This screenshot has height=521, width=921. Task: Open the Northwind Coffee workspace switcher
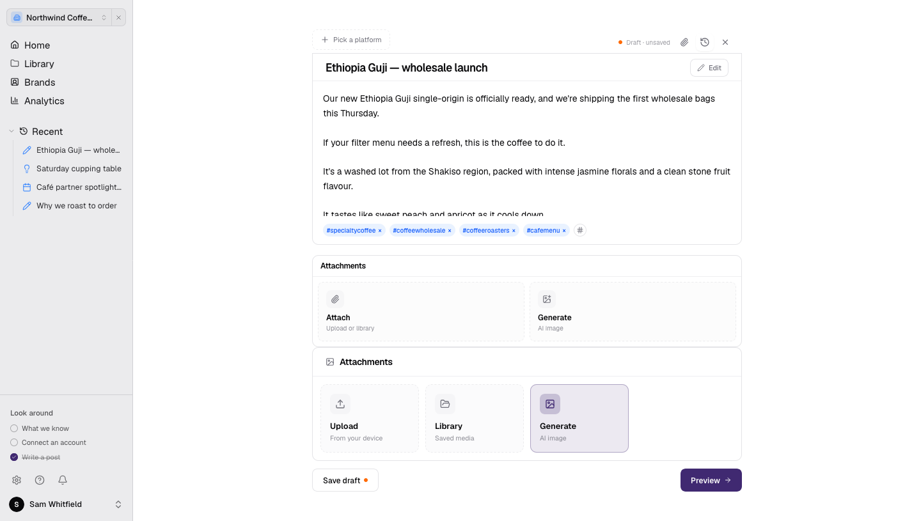pos(59,18)
